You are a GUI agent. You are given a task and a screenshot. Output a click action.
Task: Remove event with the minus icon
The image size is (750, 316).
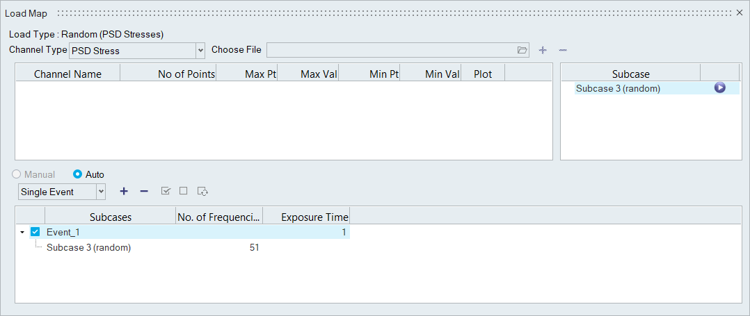click(x=144, y=191)
